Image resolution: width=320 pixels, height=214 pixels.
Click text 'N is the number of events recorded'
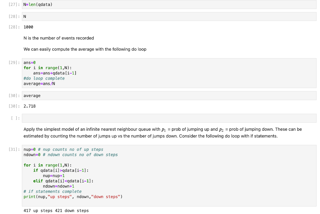[x=59, y=38]
